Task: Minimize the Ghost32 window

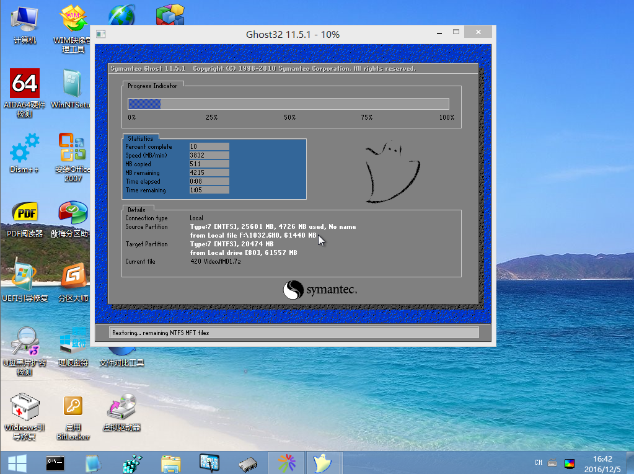Action: 439,33
